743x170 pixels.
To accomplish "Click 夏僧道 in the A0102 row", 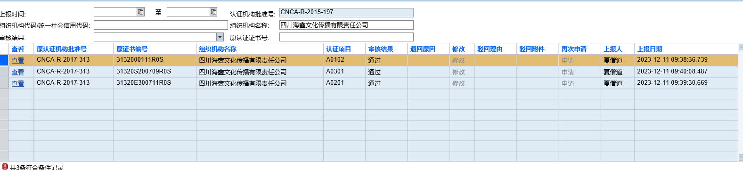I will 613,60.
